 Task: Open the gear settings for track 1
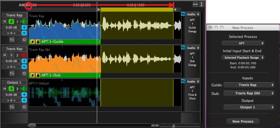pyautogui.click(x=24, y=40)
